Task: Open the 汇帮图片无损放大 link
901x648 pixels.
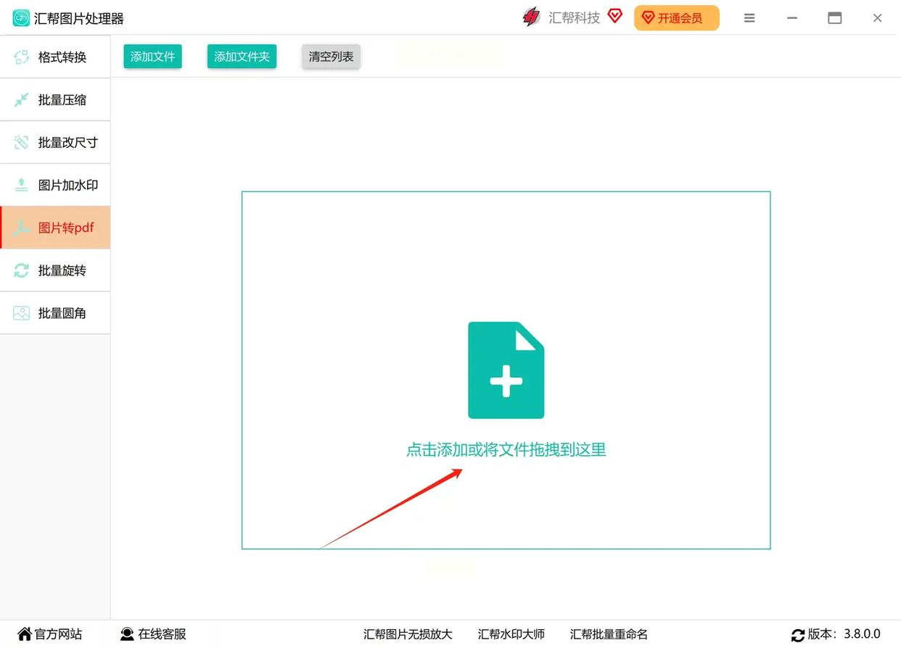Action: click(x=408, y=634)
